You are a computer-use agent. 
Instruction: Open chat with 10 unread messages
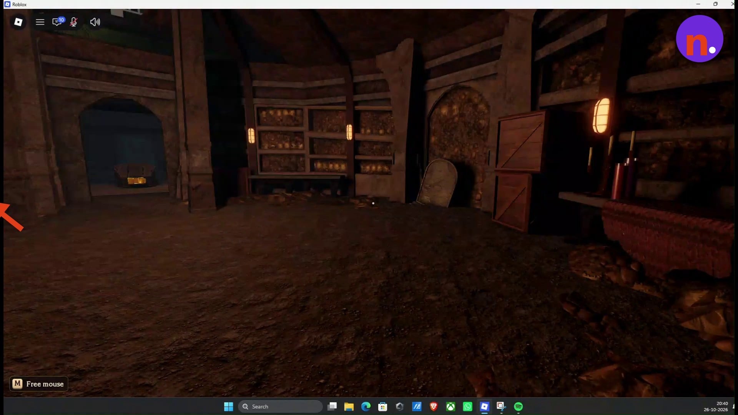click(58, 22)
